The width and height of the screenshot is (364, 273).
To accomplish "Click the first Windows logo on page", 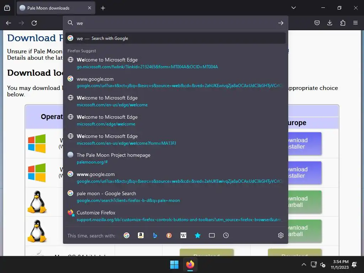I will (x=37, y=144).
